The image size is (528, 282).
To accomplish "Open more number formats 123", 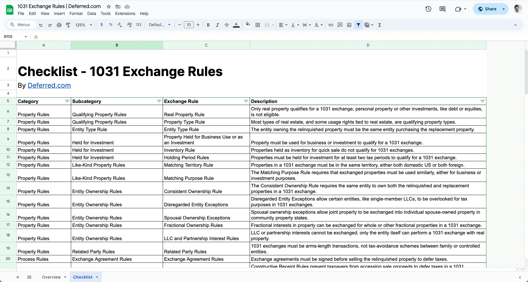I will click(x=139, y=25).
